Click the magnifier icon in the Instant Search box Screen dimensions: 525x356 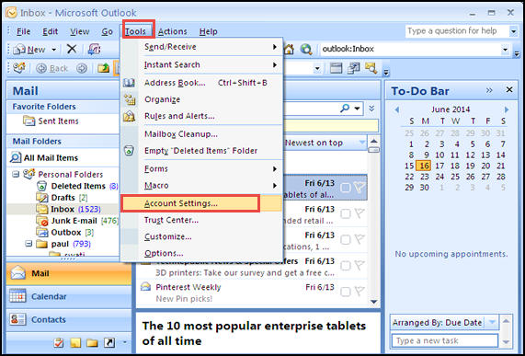345,109
